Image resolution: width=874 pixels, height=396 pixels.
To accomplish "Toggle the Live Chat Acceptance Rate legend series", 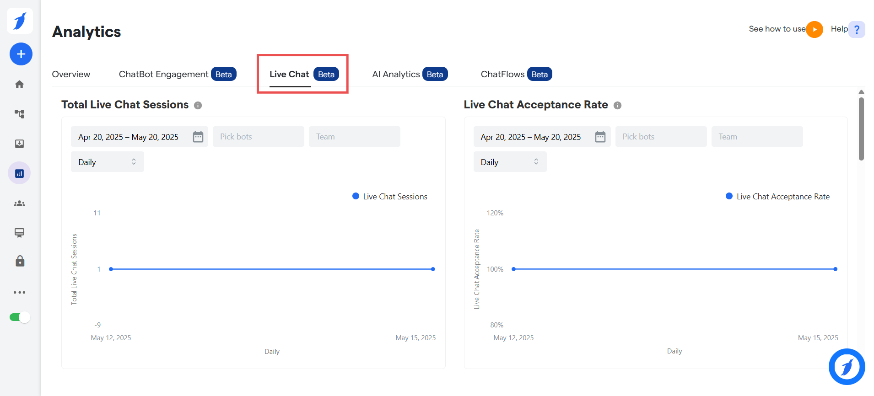I will [777, 197].
